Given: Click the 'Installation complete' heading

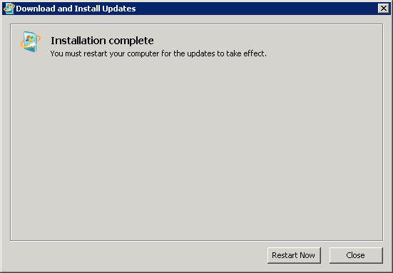Looking at the screenshot, I should pos(102,41).
